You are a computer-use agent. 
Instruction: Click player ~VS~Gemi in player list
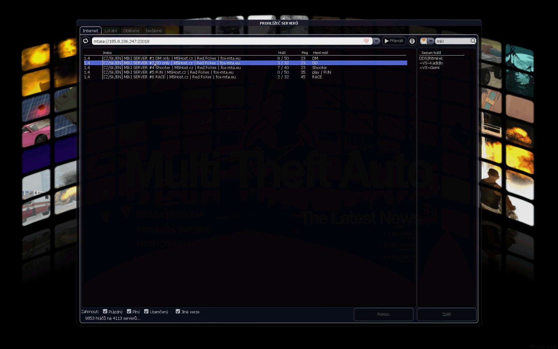(x=429, y=67)
